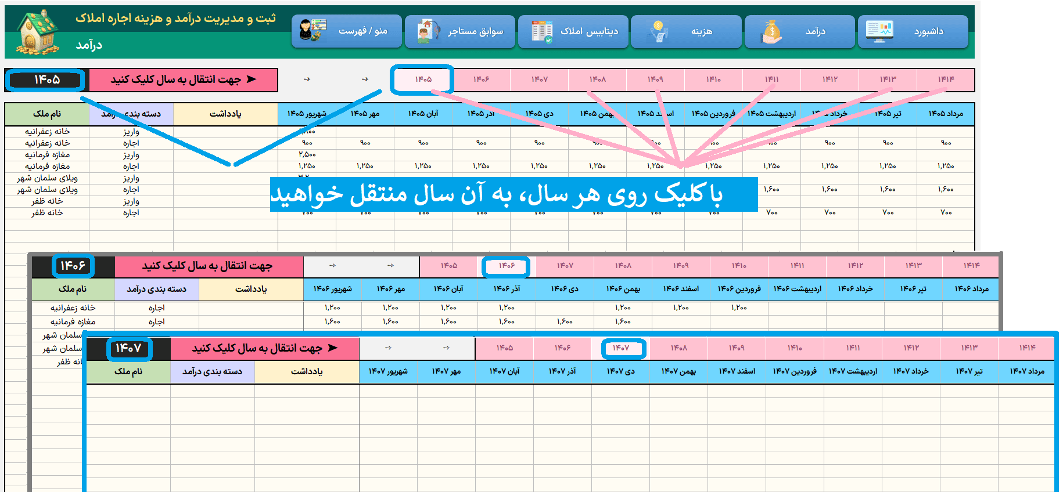Click the ویلای سلمان شهر cell in the واریز row
This screenshot has height=492, width=1063.
pos(47,178)
